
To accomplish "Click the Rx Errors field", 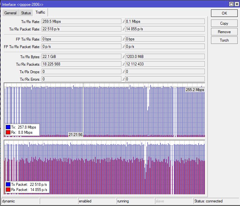I will 165,79.
